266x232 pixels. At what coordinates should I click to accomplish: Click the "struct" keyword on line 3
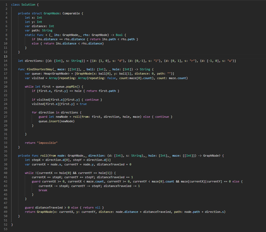coord(37,13)
